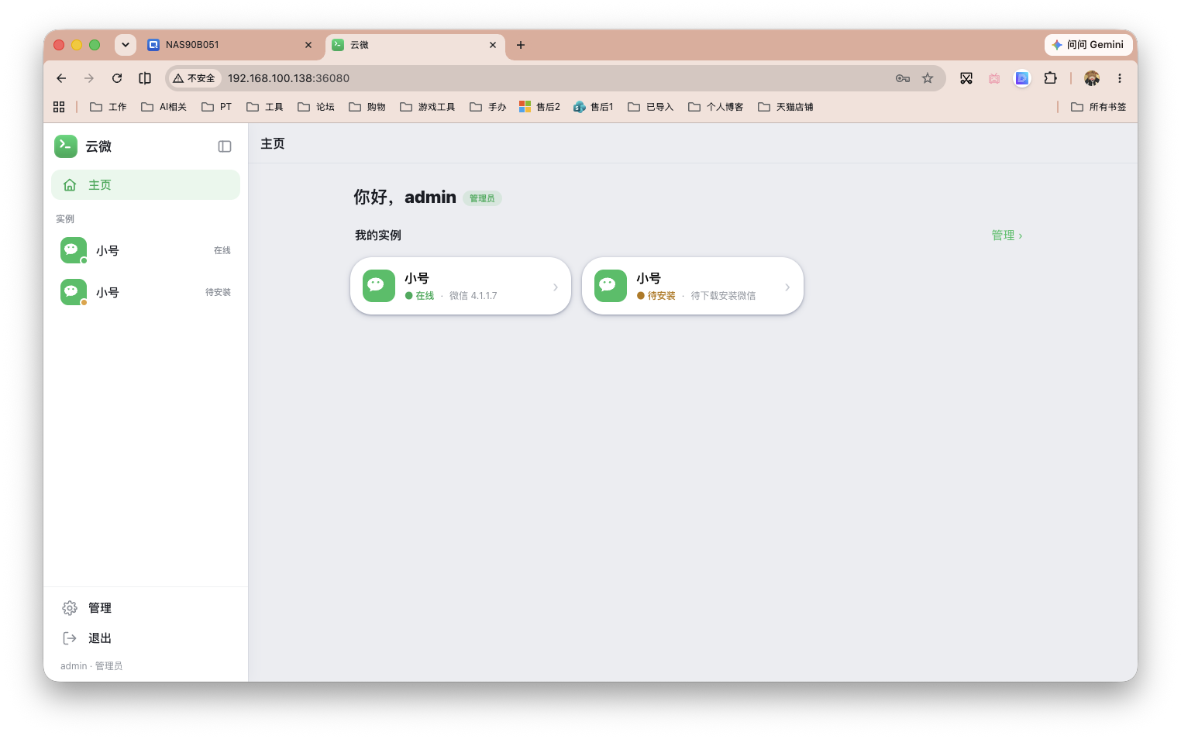Screen dimensions: 1181x739
Task: Open the online 小号 card with 微信 4.1.1.7
Action: point(460,286)
